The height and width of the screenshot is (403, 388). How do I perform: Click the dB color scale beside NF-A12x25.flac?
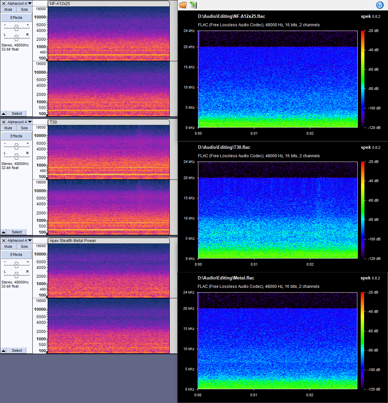(362, 79)
